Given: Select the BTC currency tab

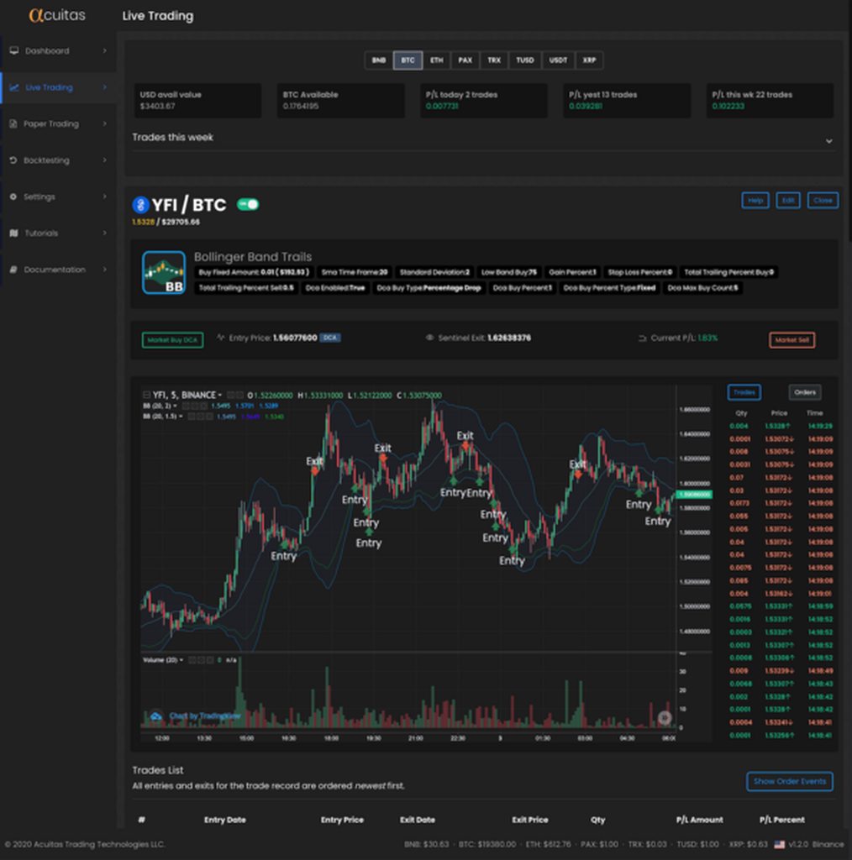Looking at the screenshot, I should point(408,60).
